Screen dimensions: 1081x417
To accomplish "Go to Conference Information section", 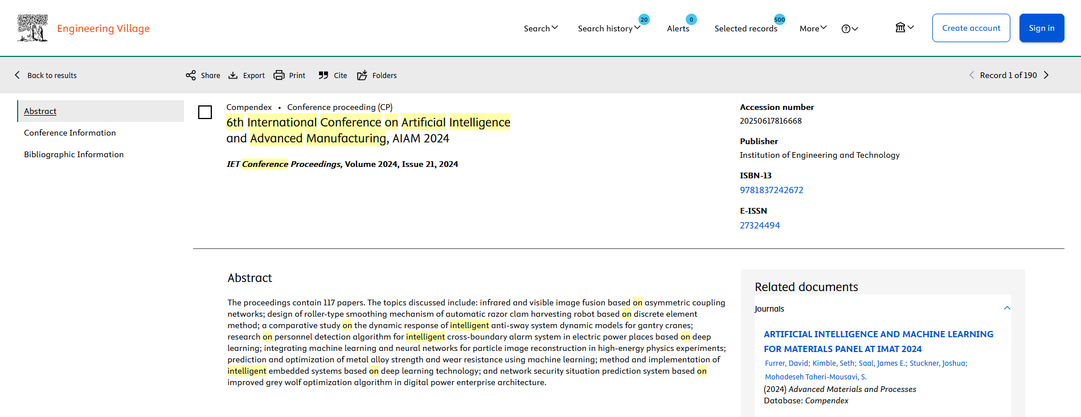I will click(x=70, y=133).
